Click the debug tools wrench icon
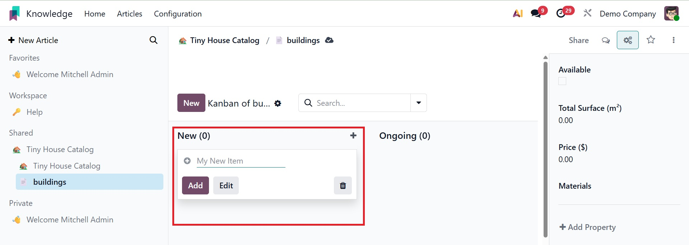 point(587,14)
